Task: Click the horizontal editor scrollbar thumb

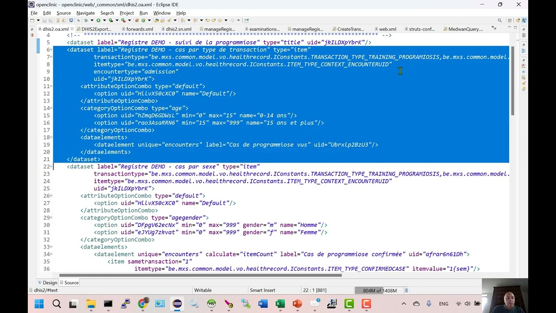Action: tap(201, 275)
